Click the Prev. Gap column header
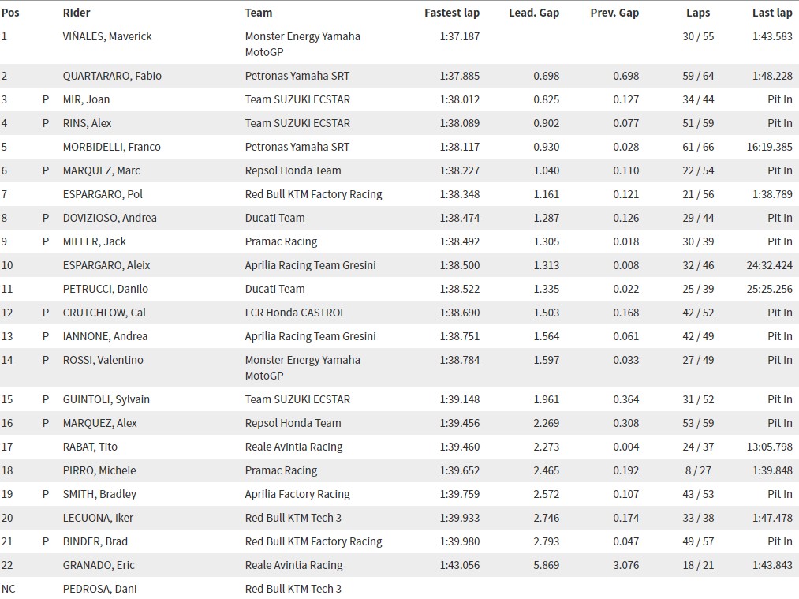The image size is (799, 599). [x=614, y=13]
